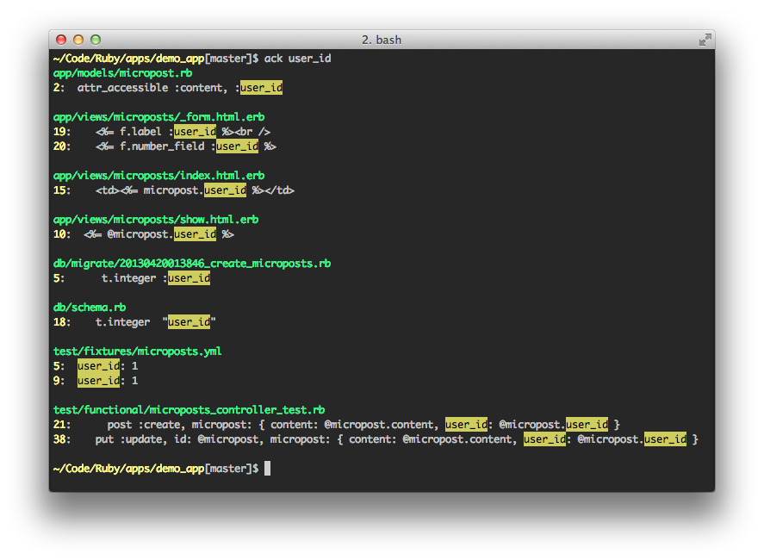This screenshot has width=764, height=560.
Task: Click the full-screen arrows icon in title bar
Action: pyautogui.click(x=705, y=40)
